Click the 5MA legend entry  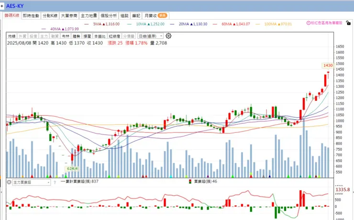pyautogui.click(x=102, y=24)
